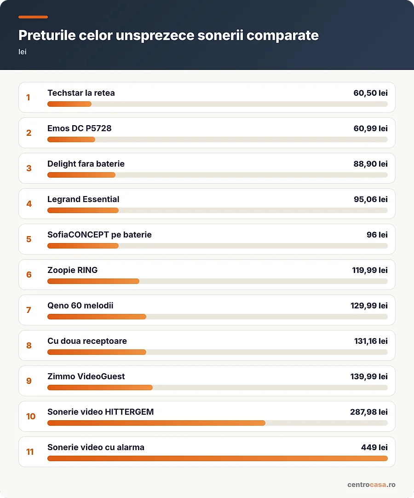Viewport: 414px width, 498px height.
Task: Click the rank number 6 badge
Action: (x=29, y=275)
